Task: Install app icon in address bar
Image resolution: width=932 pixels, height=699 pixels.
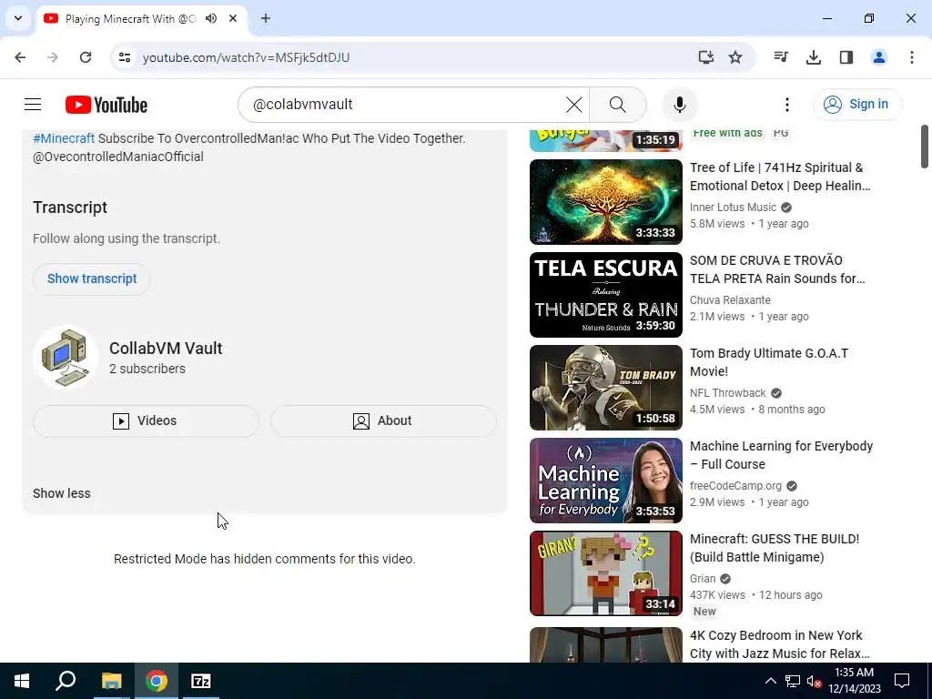Action: [705, 57]
